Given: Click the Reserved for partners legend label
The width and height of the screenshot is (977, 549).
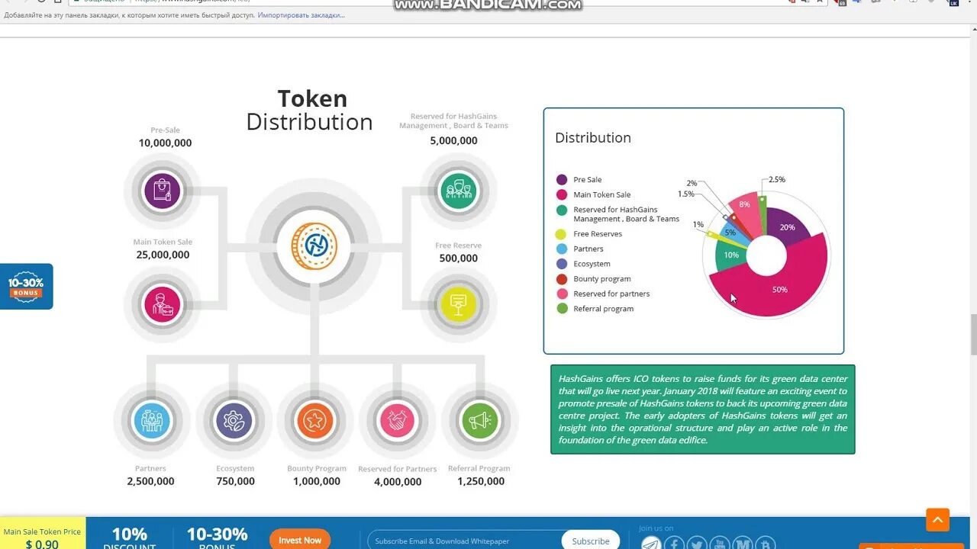Looking at the screenshot, I should [x=611, y=294].
